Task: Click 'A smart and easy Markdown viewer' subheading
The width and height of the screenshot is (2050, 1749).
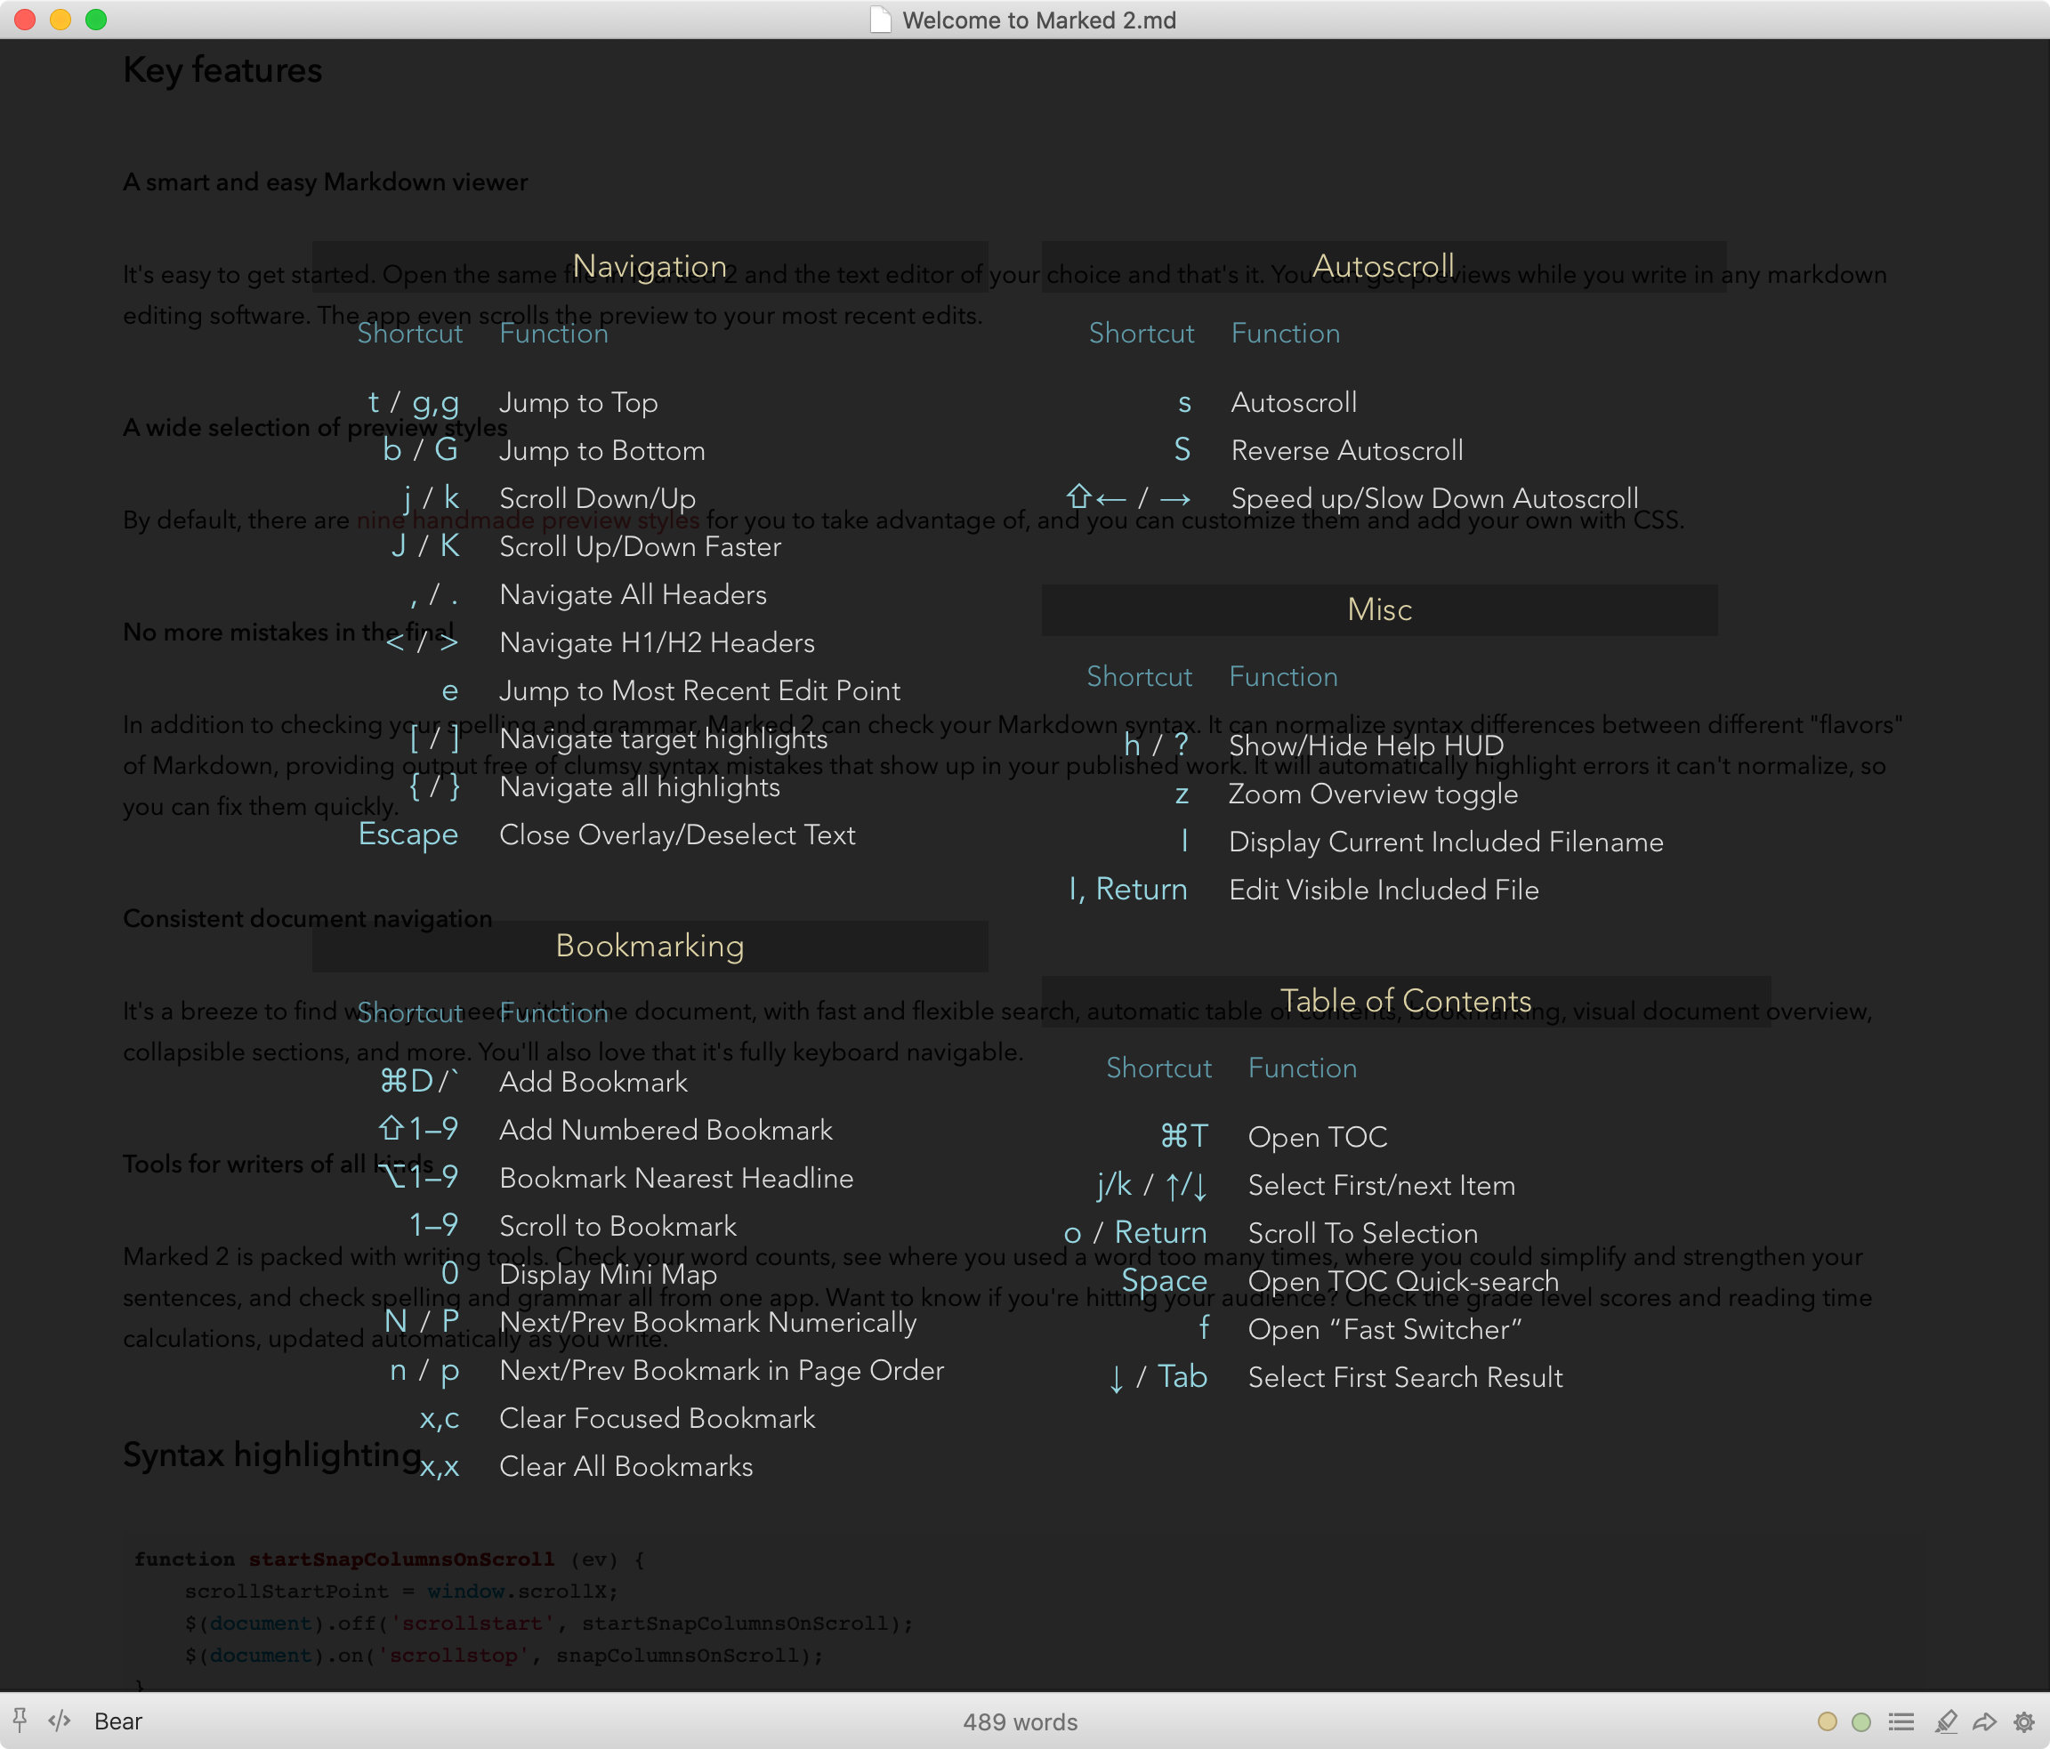Action: point(326,182)
